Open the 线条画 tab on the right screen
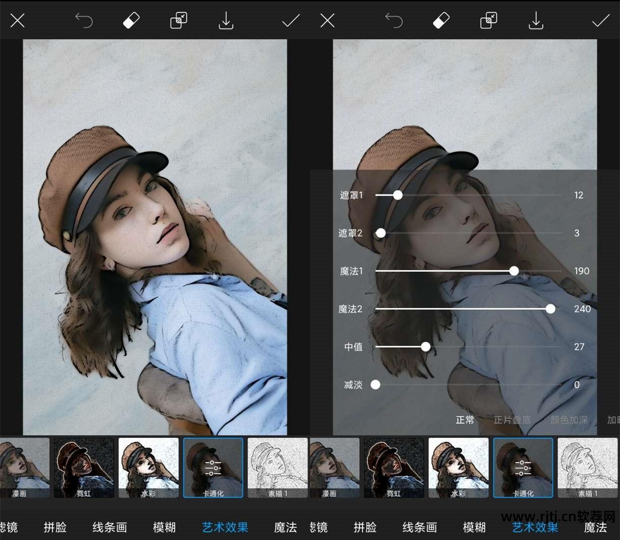This screenshot has width=620, height=540. [x=420, y=527]
